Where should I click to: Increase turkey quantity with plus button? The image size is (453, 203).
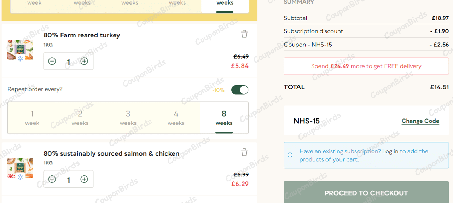point(84,62)
